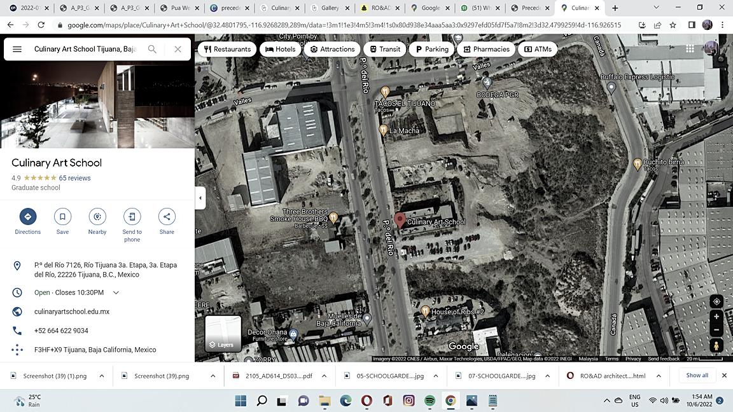The image size is (733, 412).
Task: Search nearby places with Nearby icon
Action: click(97, 217)
